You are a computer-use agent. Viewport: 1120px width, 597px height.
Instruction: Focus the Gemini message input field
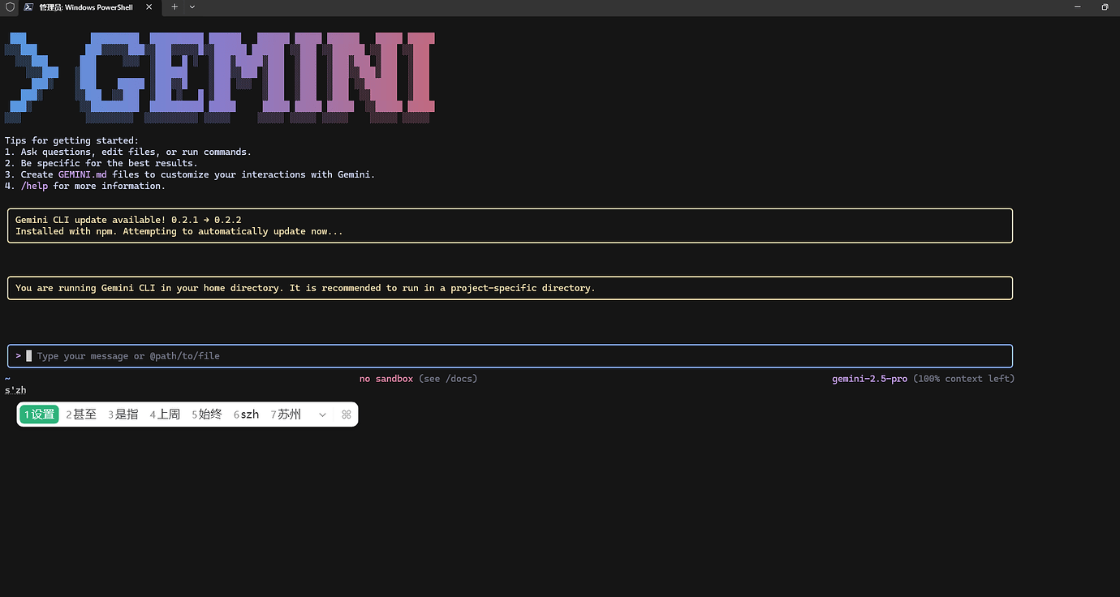pyautogui.click(x=510, y=356)
